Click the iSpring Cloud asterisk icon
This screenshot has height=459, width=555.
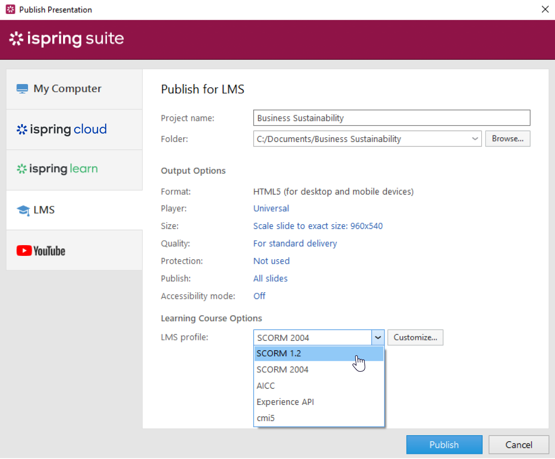pos(22,129)
